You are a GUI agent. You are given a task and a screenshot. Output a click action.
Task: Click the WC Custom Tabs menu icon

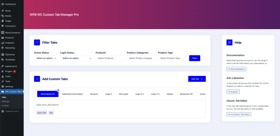[x=2, y=91]
